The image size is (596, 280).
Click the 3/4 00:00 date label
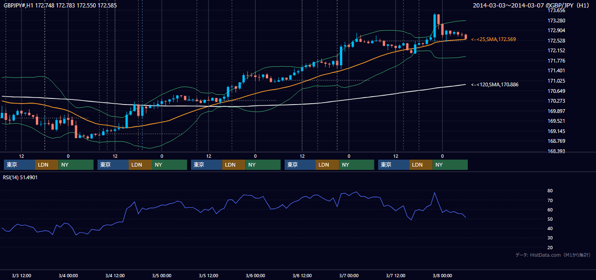68,275
